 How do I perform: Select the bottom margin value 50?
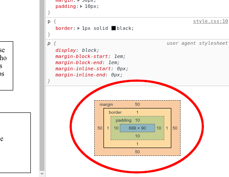[137, 152]
